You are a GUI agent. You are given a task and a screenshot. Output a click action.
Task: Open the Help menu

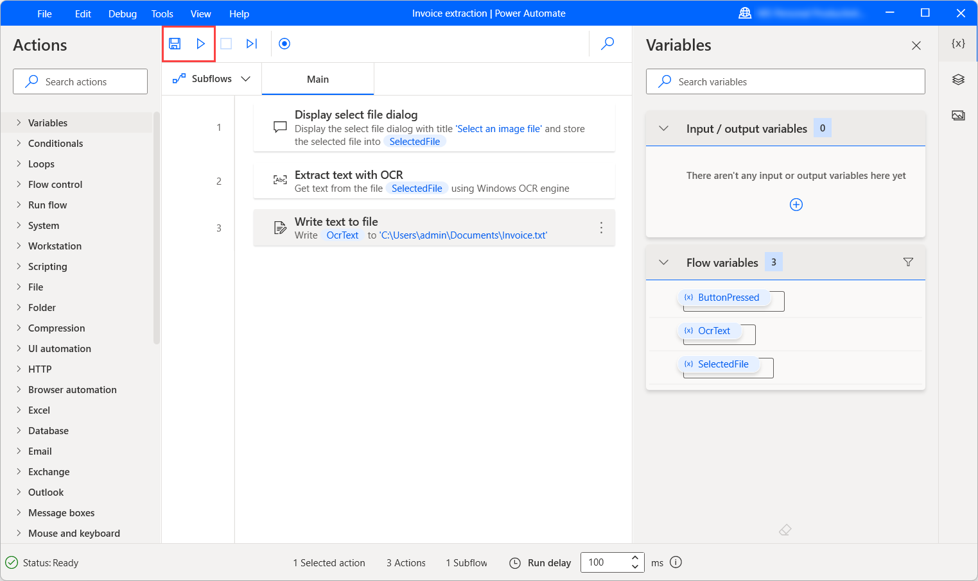click(240, 13)
